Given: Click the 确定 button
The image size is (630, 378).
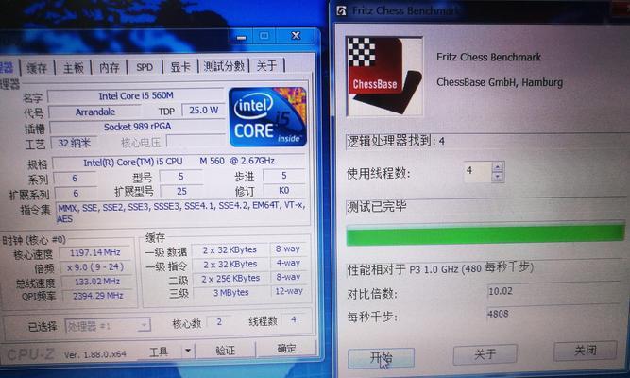Looking at the screenshot, I should coord(286,349).
